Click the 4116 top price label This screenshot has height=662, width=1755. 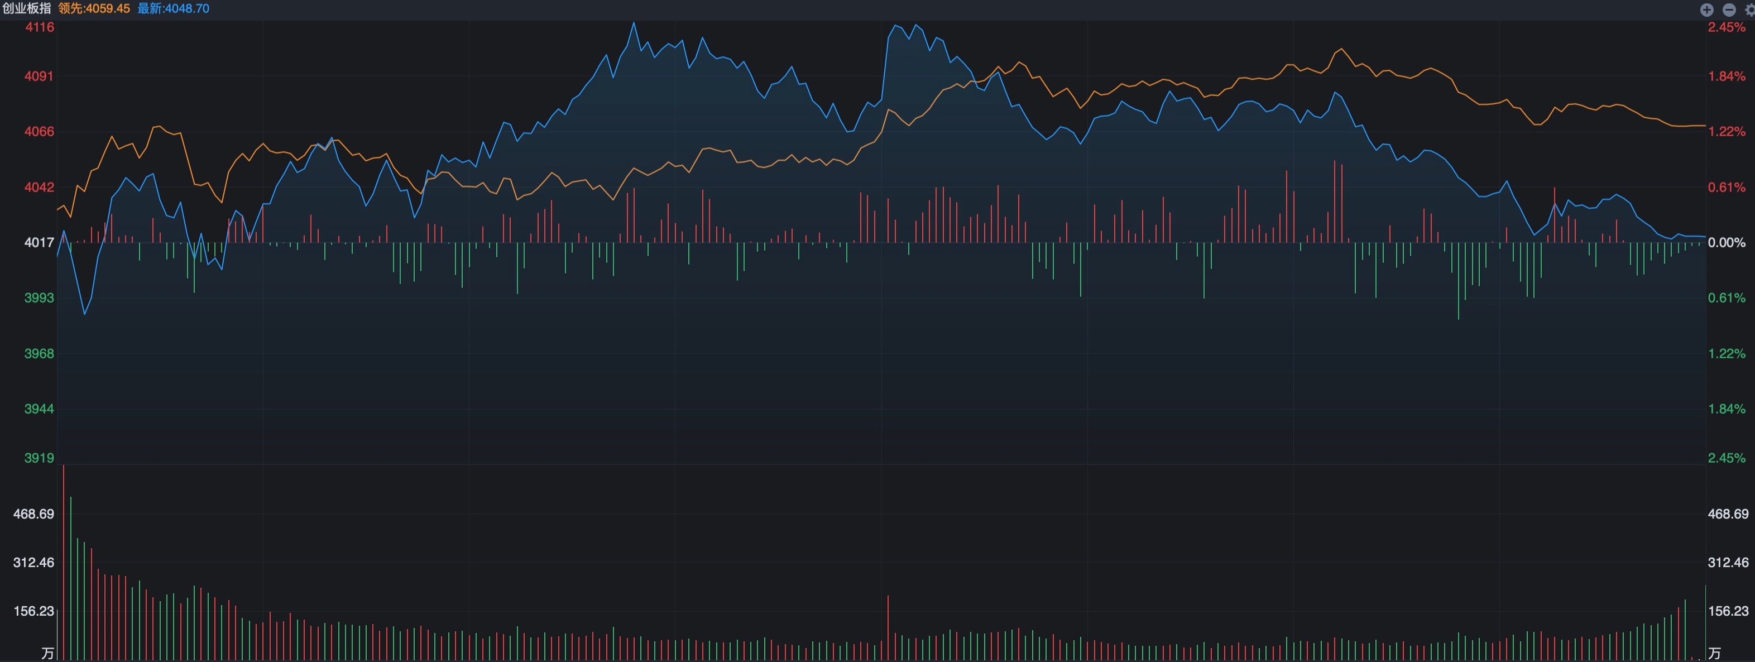[x=40, y=27]
